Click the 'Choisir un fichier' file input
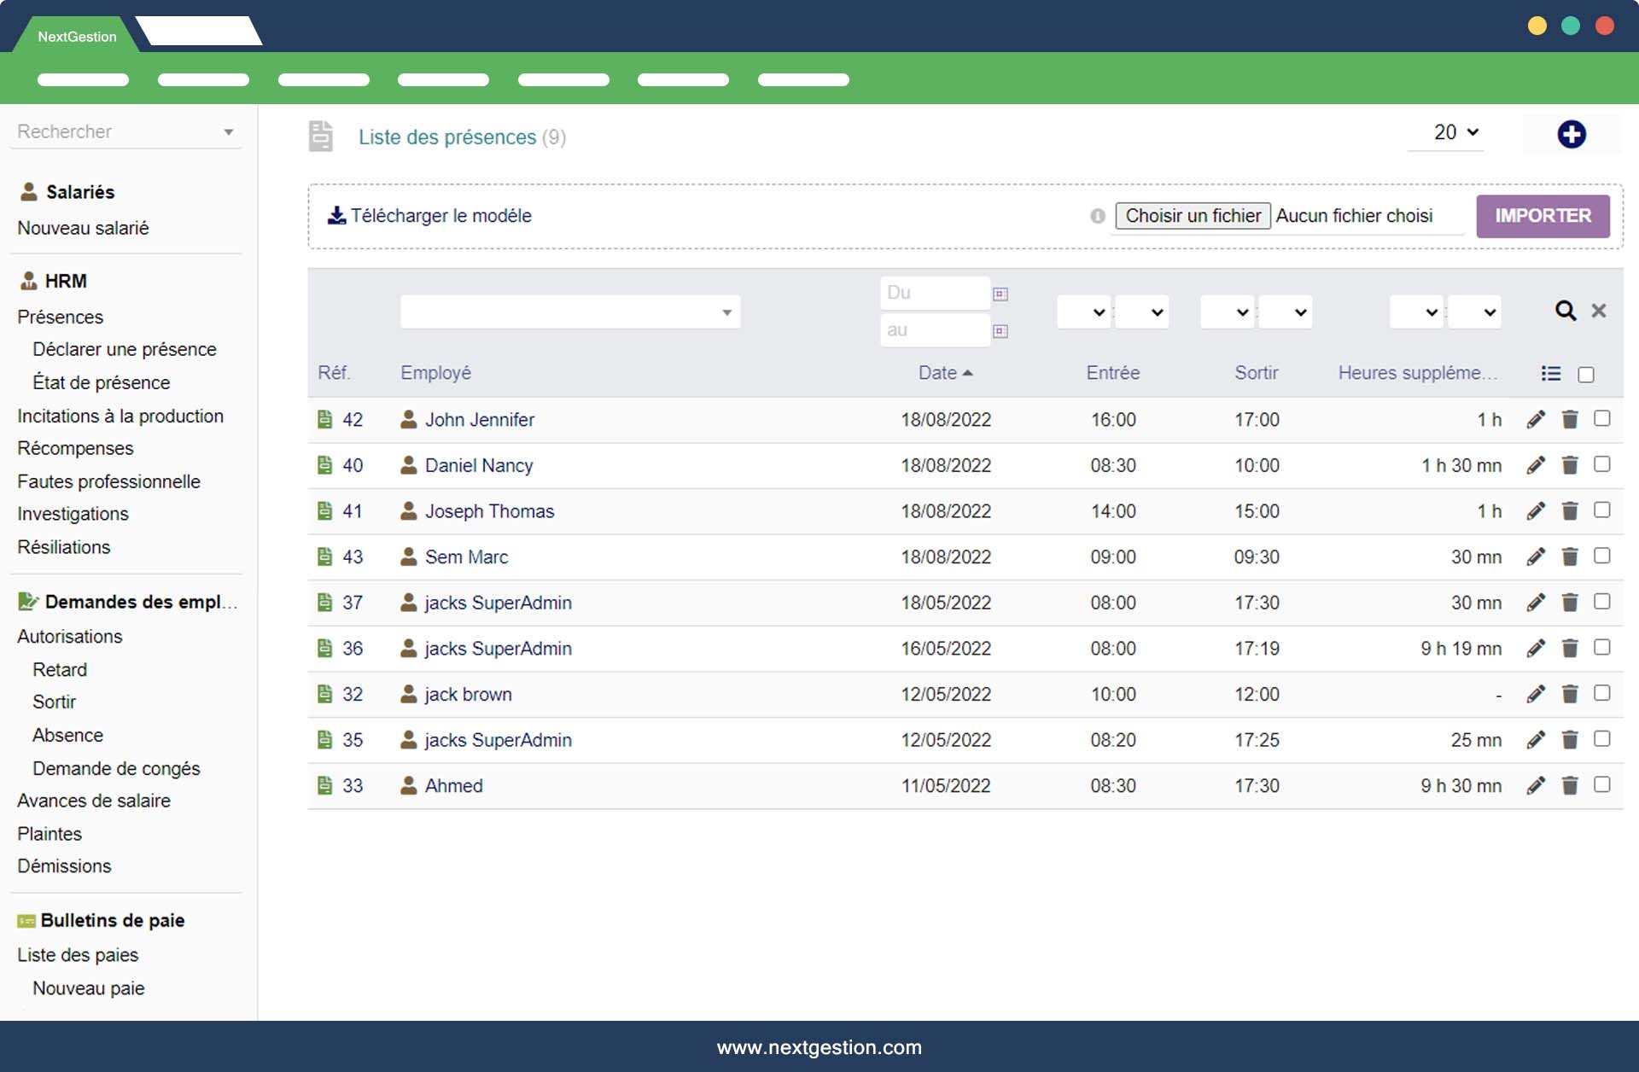Image resolution: width=1639 pixels, height=1072 pixels. pyautogui.click(x=1193, y=216)
